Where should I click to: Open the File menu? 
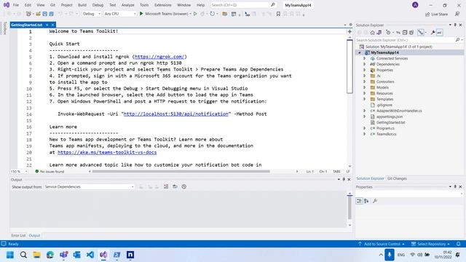pos(16,5)
